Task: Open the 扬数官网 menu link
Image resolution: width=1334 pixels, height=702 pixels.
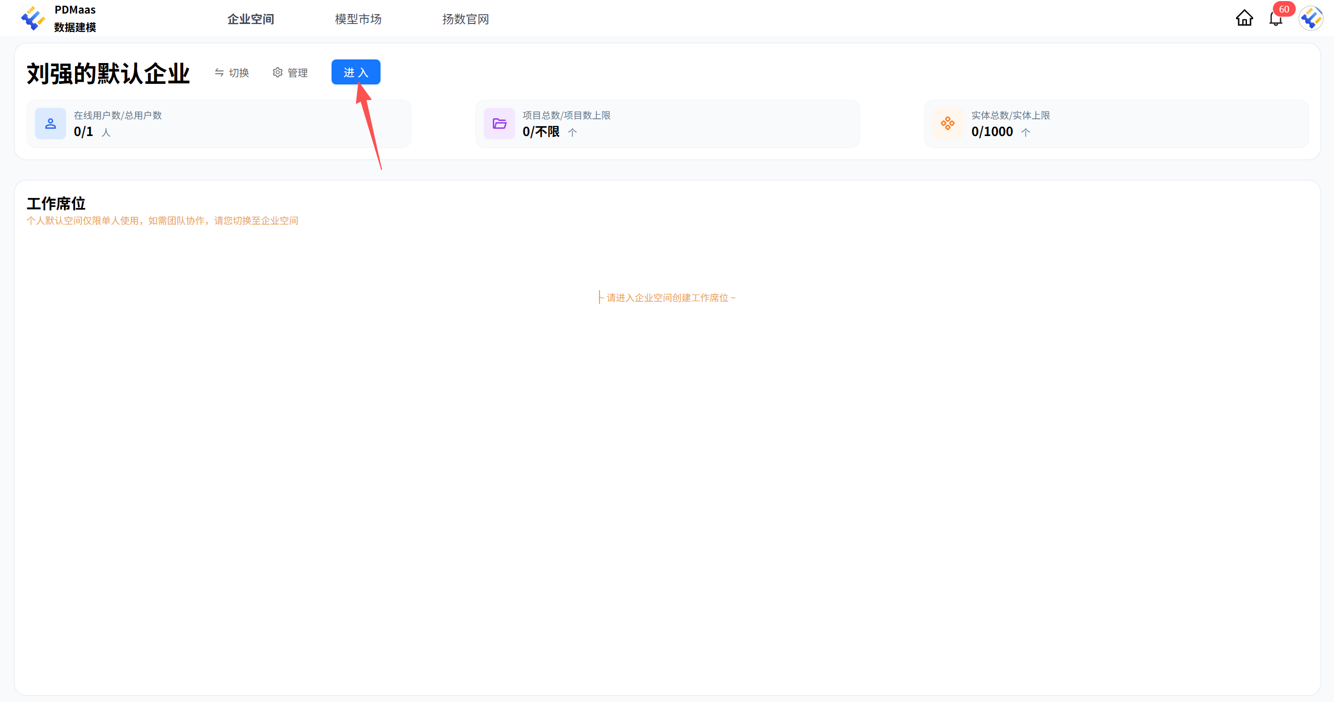Action: click(x=466, y=19)
